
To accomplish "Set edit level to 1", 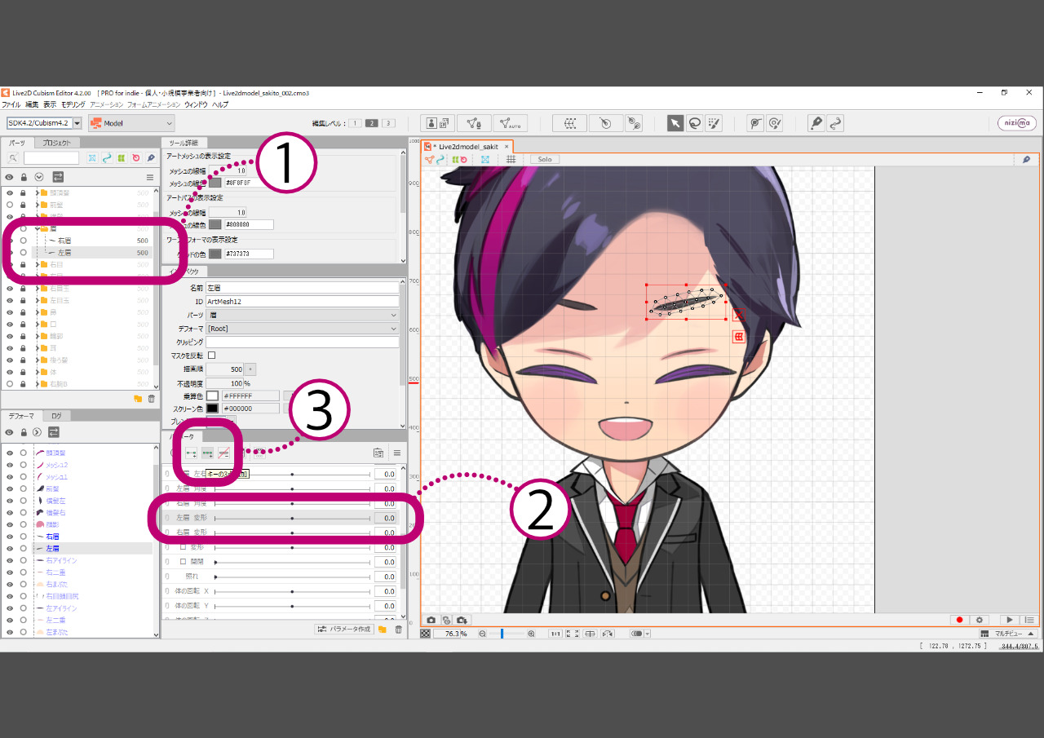I will (355, 123).
